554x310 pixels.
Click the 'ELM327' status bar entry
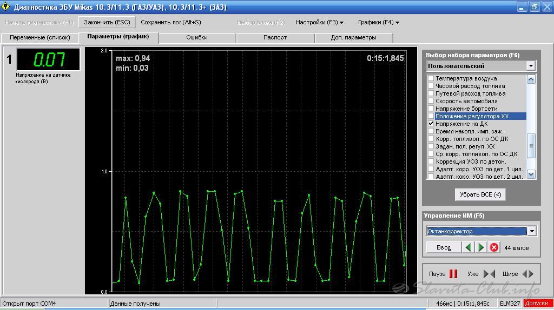pyautogui.click(x=510, y=304)
